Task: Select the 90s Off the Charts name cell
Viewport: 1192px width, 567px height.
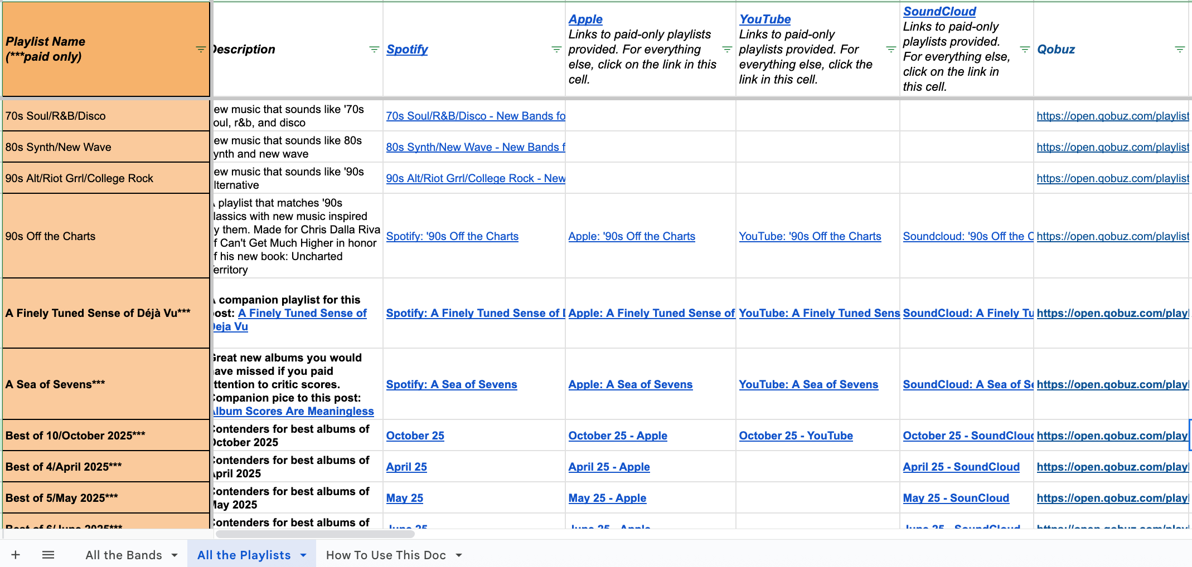Action: (106, 236)
